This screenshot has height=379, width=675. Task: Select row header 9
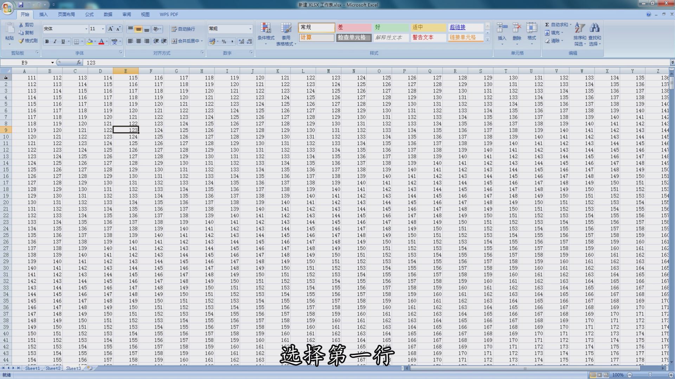click(6, 130)
